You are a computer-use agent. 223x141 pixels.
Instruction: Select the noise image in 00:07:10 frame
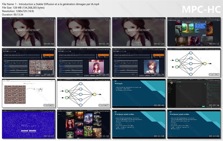tap(15, 95)
